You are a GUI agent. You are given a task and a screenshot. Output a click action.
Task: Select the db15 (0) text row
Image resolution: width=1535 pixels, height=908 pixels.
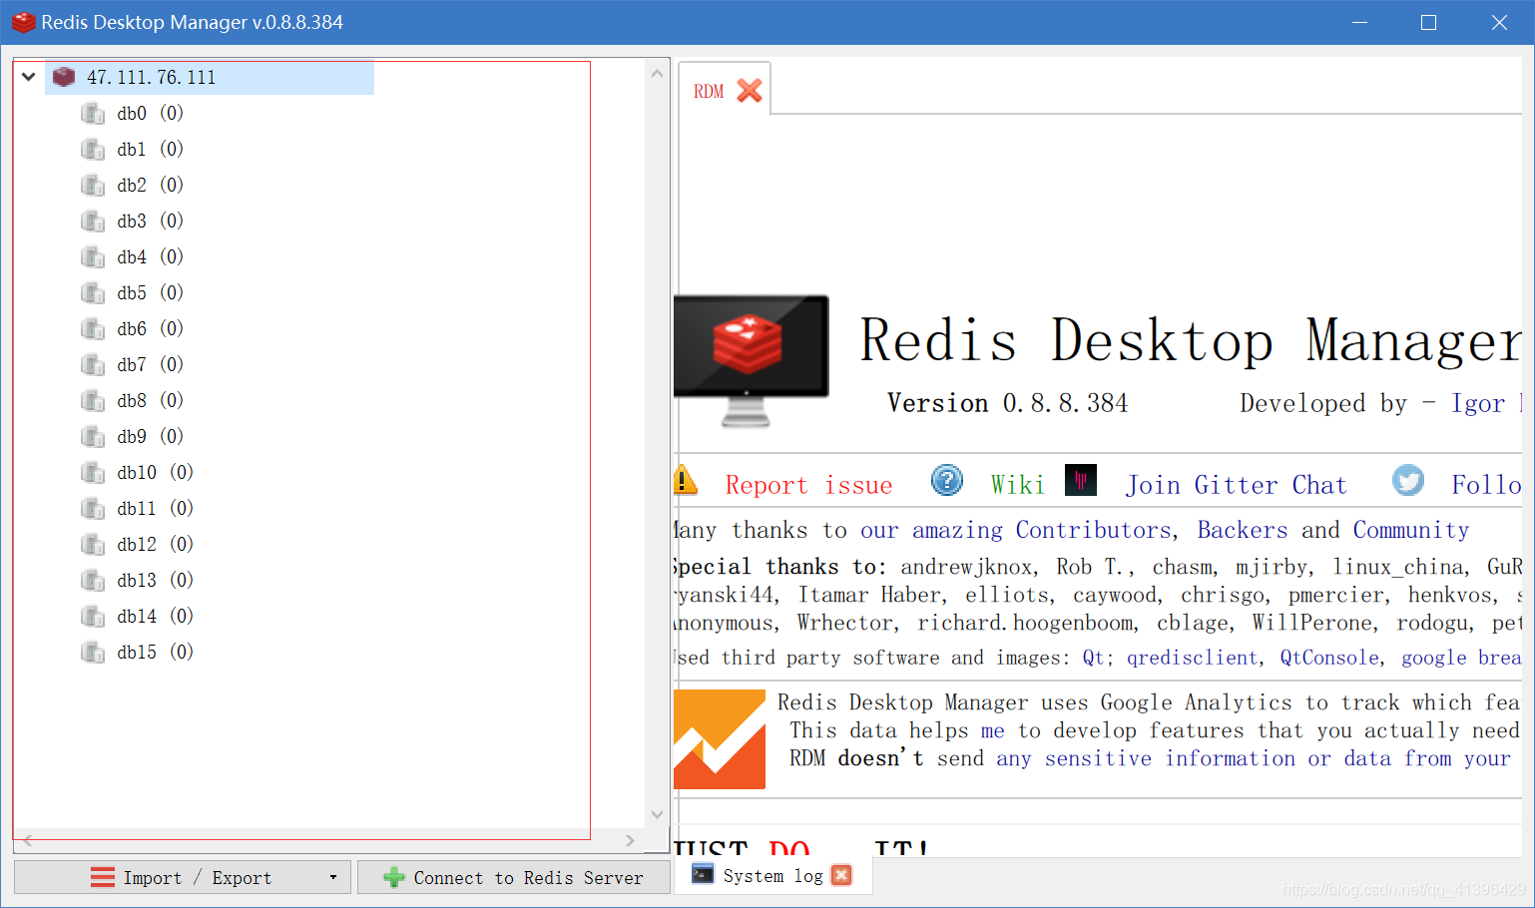156,653
